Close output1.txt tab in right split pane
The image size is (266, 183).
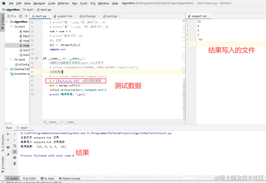209,16
